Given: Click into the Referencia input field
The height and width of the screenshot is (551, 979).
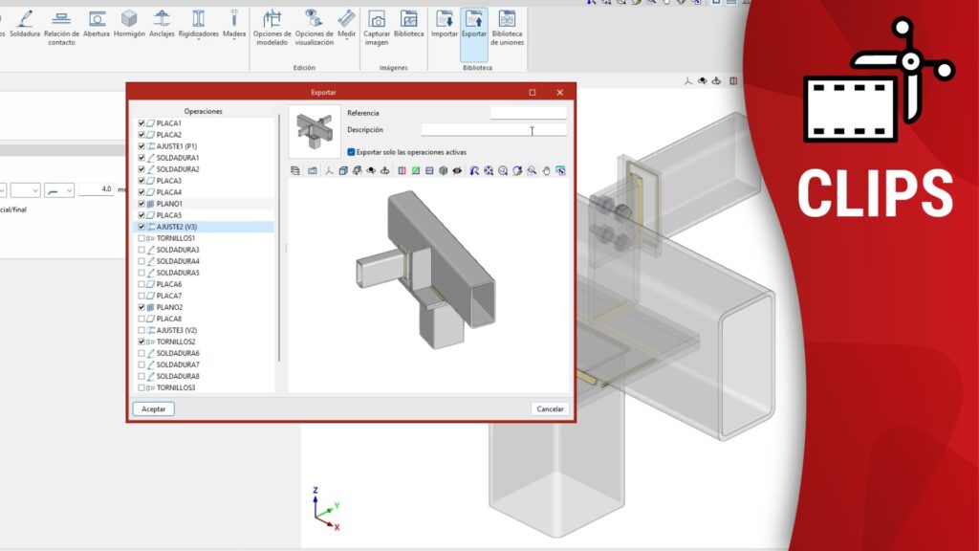Looking at the screenshot, I should (x=528, y=113).
